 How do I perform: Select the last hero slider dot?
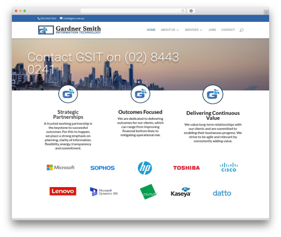tap(146, 82)
